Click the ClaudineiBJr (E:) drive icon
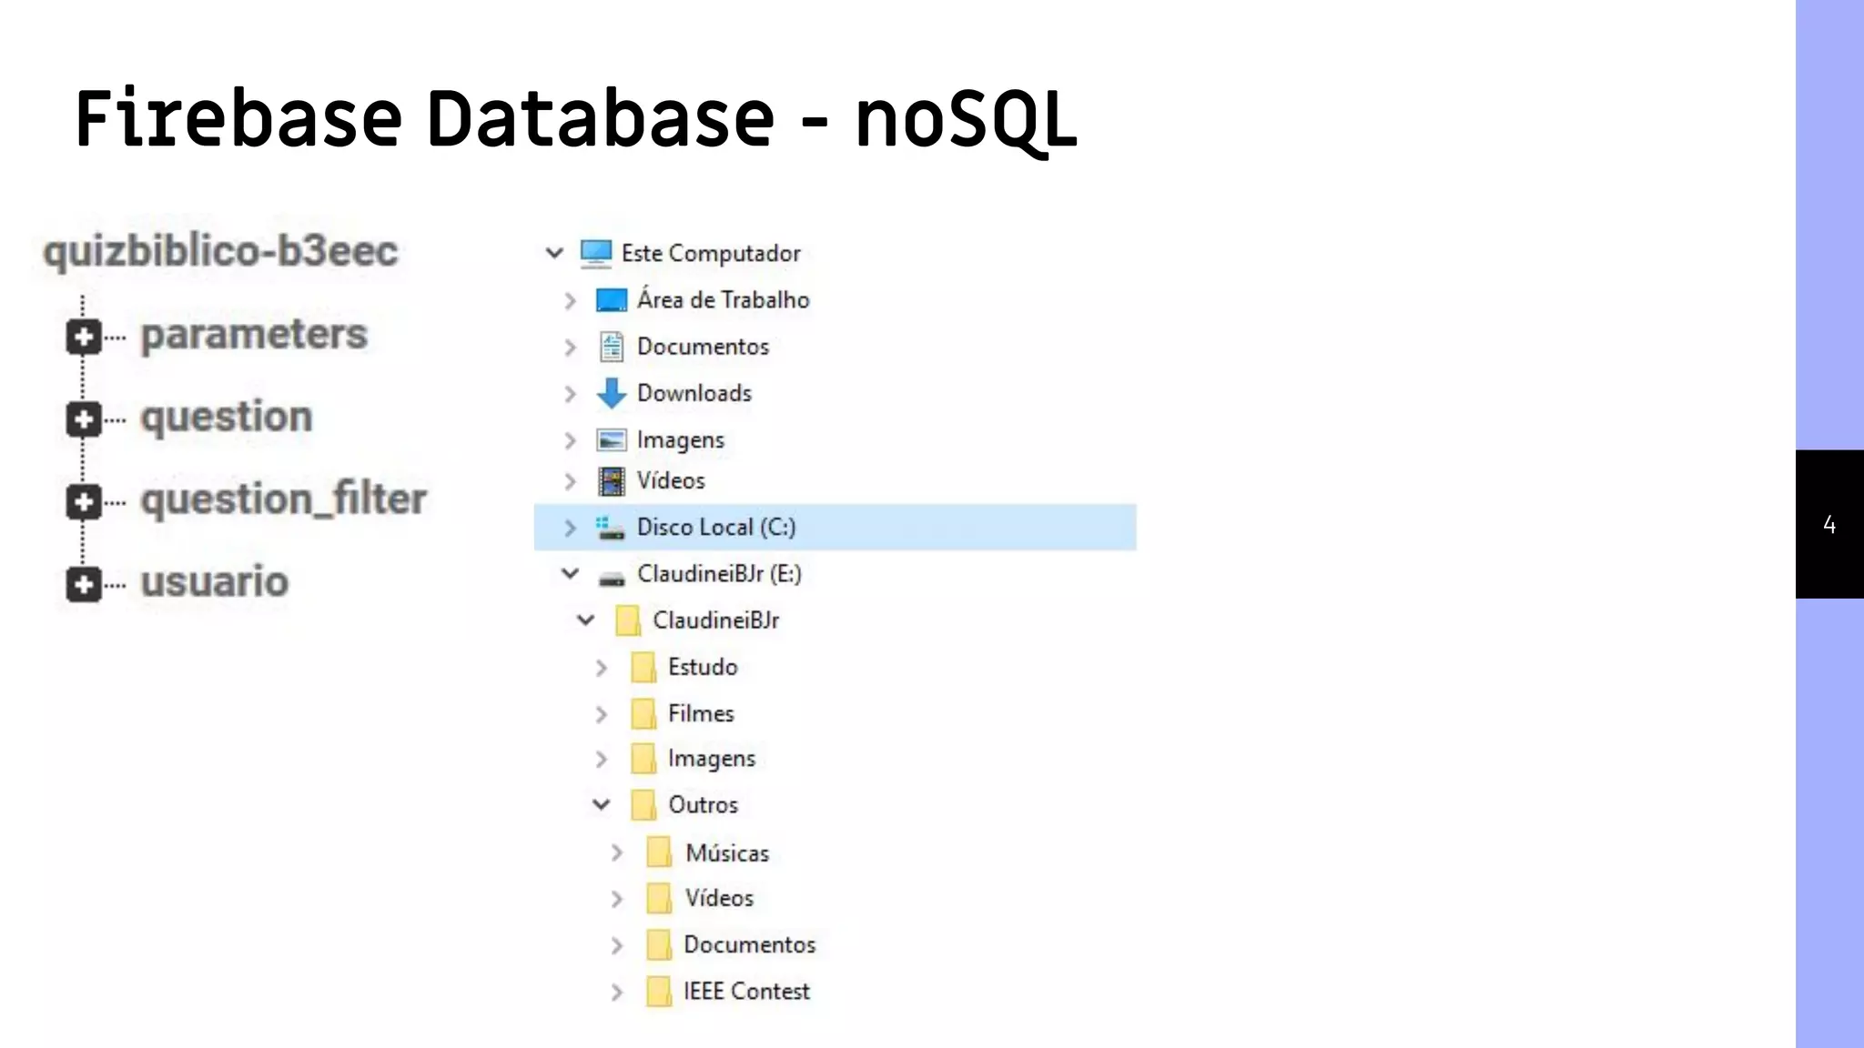Image resolution: width=1864 pixels, height=1048 pixels. pyautogui.click(x=612, y=578)
